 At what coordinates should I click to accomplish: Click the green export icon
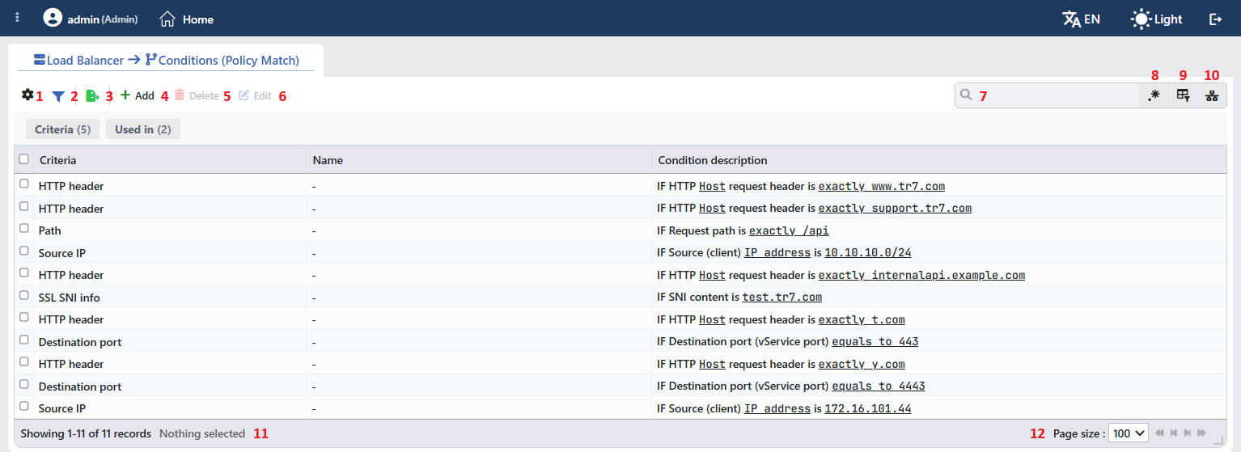[x=92, y=95]
